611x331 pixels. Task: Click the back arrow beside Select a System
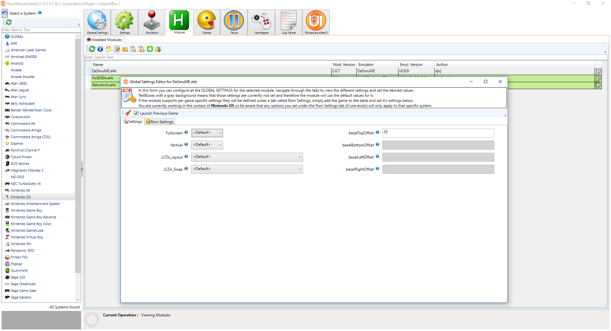[x=5, y=13]
